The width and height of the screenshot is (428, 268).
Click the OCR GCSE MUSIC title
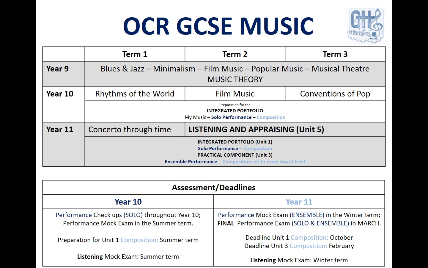point(218,26)
